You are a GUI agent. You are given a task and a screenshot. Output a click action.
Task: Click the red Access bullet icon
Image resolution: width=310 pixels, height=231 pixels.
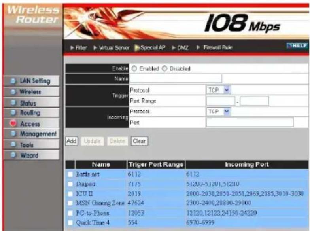13,123
